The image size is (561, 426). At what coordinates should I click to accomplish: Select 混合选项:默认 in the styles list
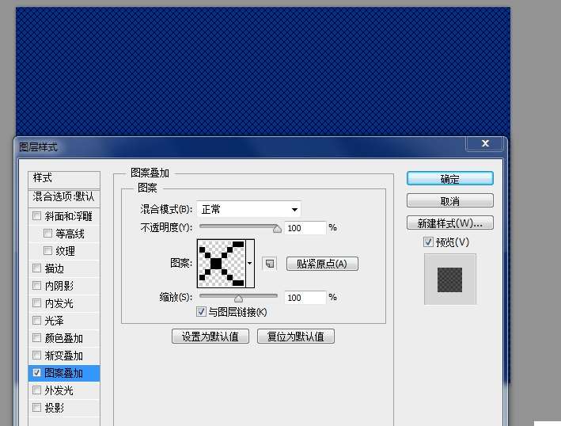point(64,196)
